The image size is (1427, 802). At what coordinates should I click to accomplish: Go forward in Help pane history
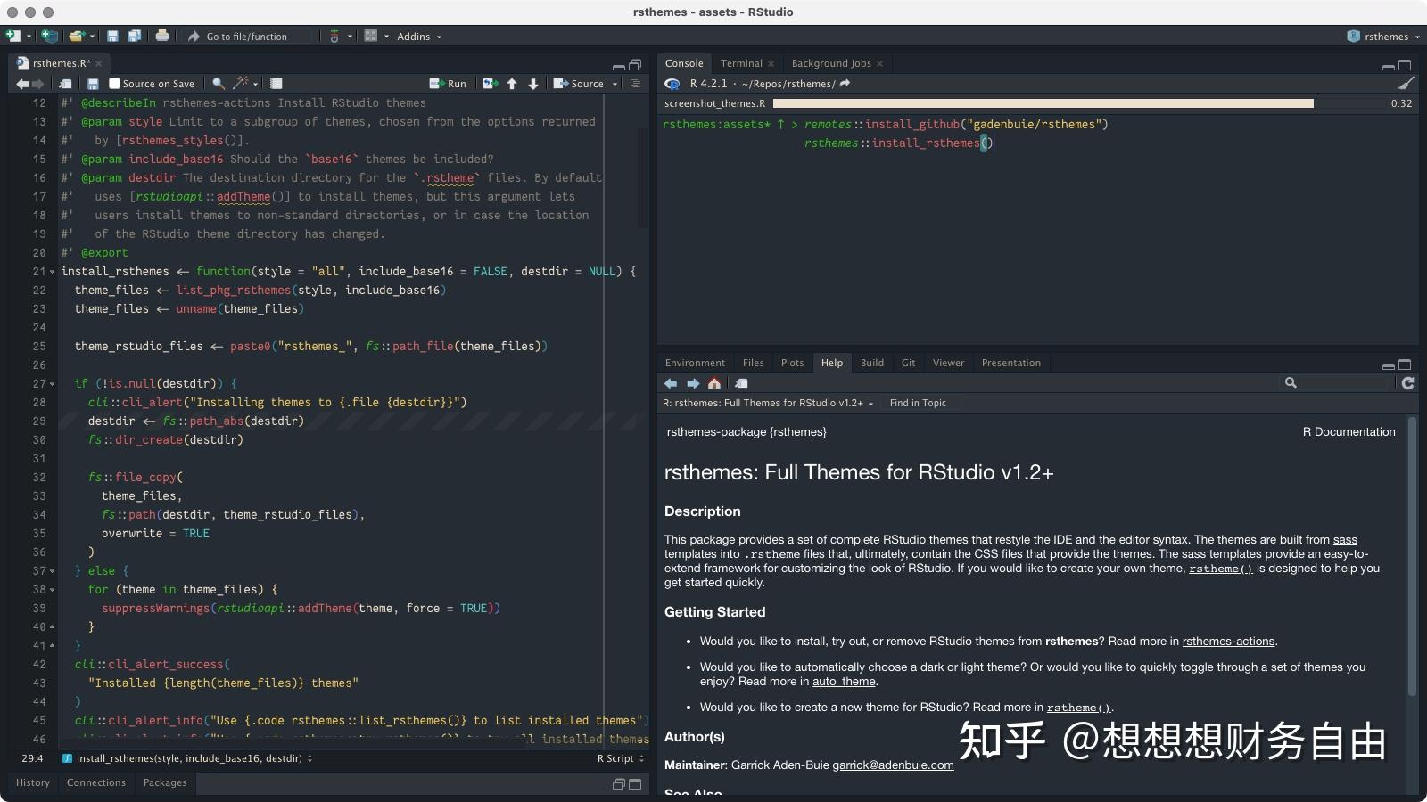[x=693, y=383]
